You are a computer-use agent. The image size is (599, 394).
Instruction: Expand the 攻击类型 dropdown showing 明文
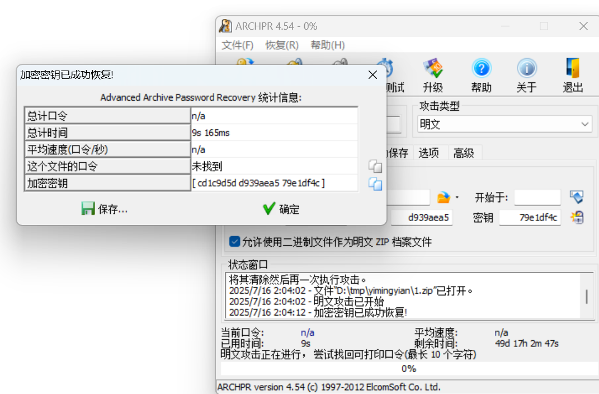pos(504,124)
